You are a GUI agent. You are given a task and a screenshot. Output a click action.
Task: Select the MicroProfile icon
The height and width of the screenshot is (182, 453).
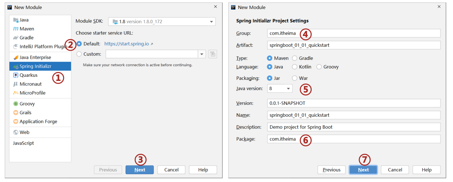point(16,93)
